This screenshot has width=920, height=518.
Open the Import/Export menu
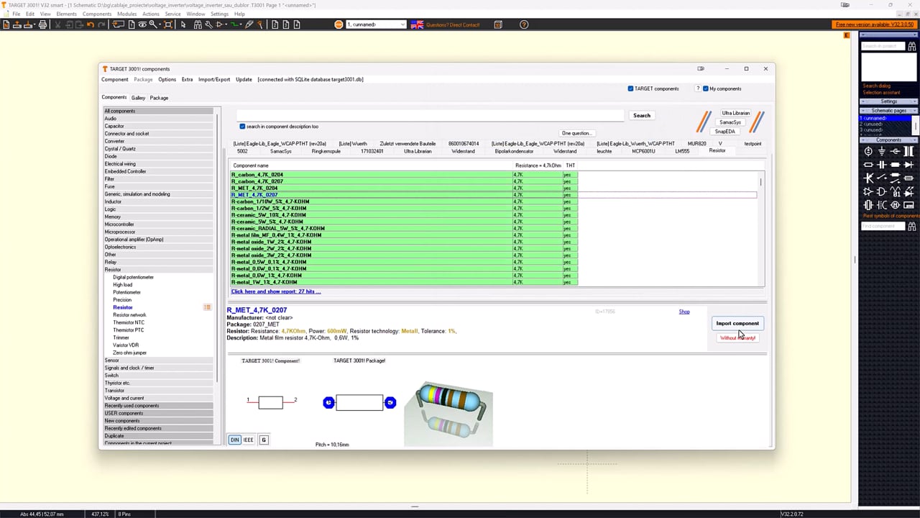click(214, 79)
